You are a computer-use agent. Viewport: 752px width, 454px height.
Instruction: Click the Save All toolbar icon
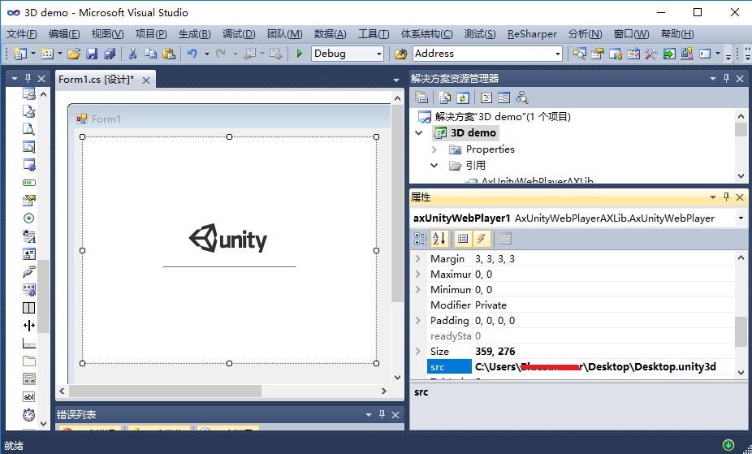110,54
